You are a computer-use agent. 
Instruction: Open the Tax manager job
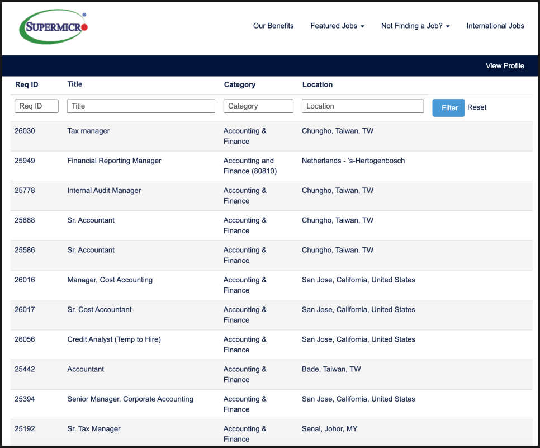tap(88, 131)
